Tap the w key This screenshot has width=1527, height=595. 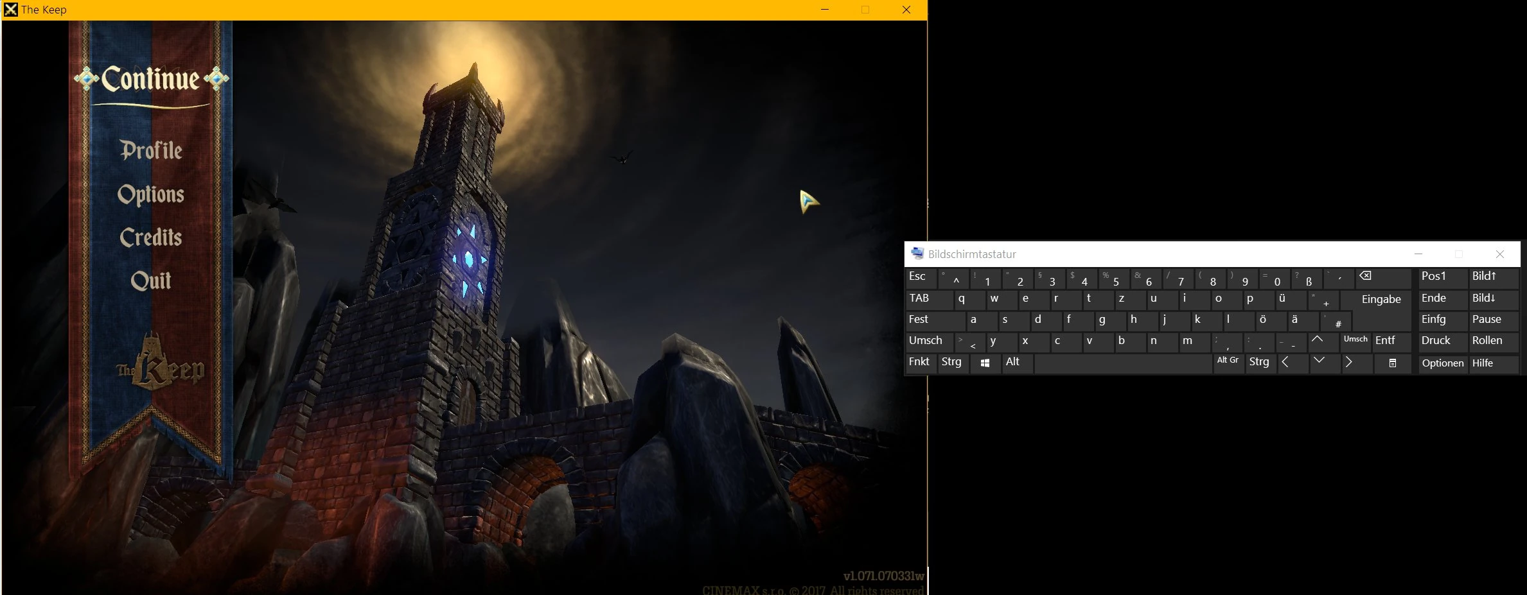(1002, 299)
